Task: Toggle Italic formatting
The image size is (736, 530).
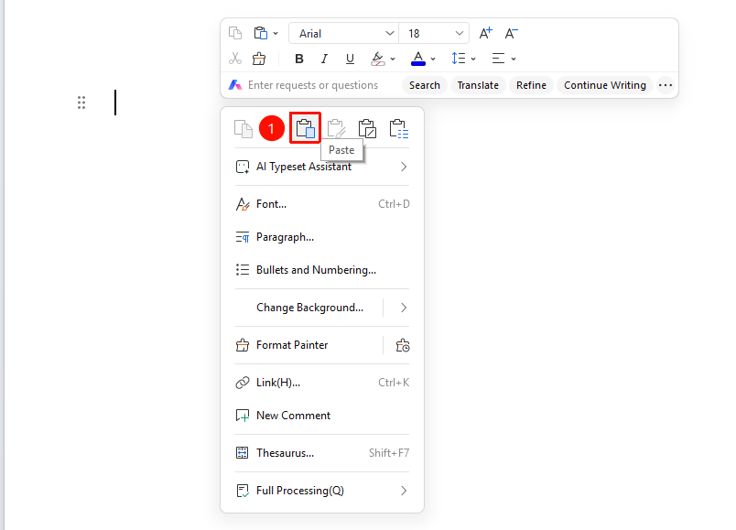Action: [x=324, y=59]
